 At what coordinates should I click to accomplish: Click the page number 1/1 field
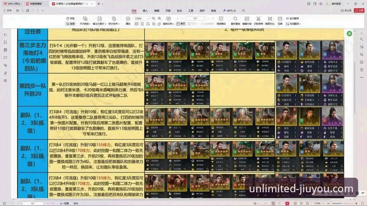click(x=195, y=19)
